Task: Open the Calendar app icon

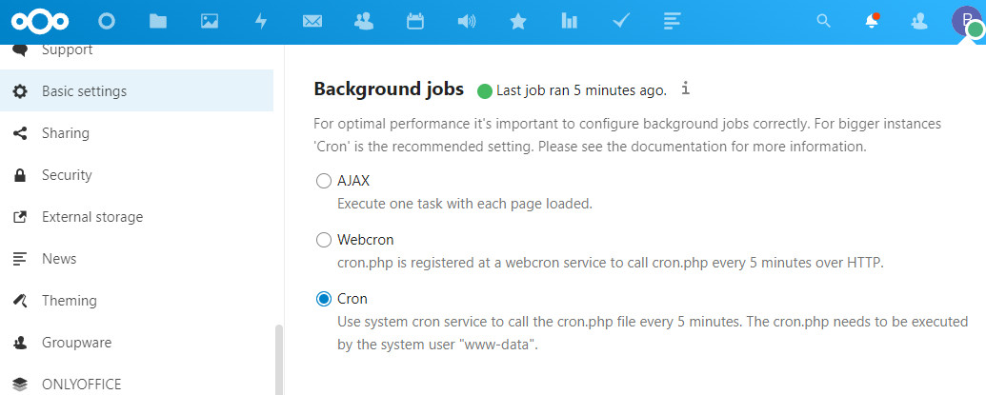Action: [x=414, y=21]
